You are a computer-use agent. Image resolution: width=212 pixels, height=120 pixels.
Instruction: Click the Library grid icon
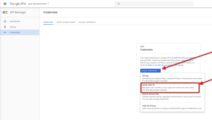click(x=5, y=27)
